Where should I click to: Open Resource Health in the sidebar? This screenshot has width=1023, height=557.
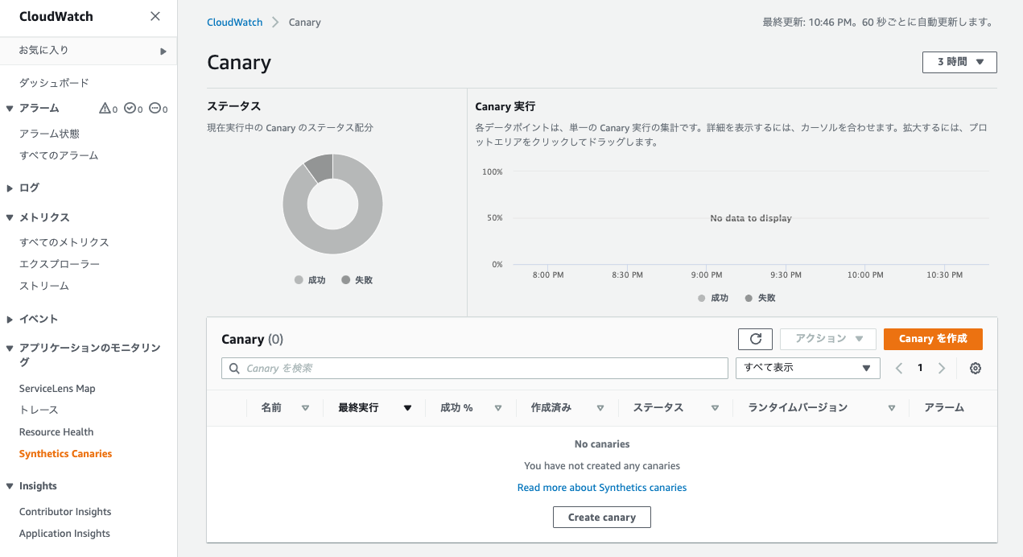(x=56, y=432)
